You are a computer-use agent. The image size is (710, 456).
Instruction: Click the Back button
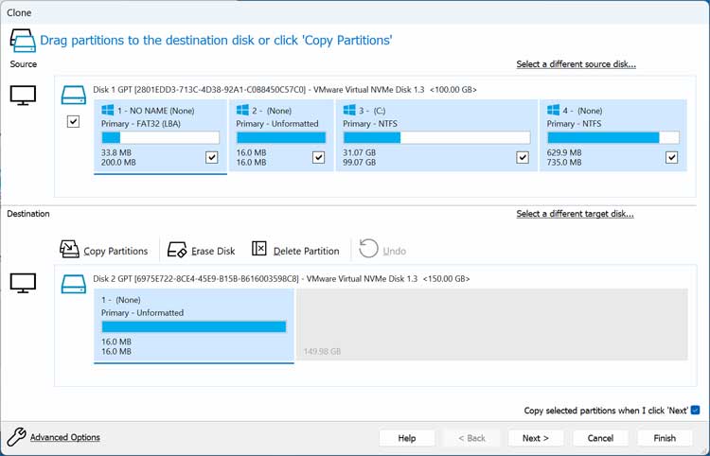471,438
